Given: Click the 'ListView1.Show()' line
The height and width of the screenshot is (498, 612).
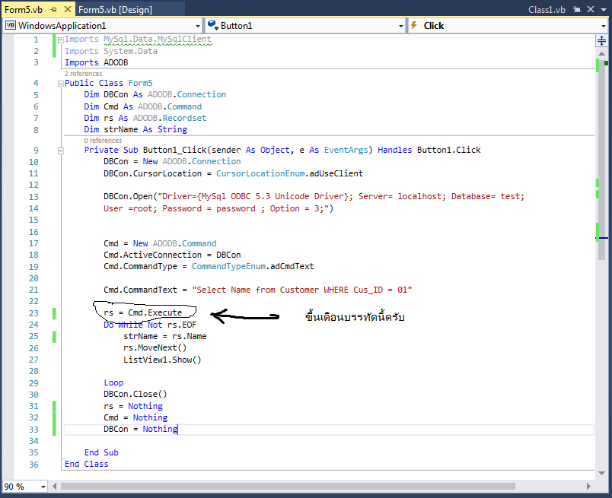Looking at the screenshot, I should 162,360.
